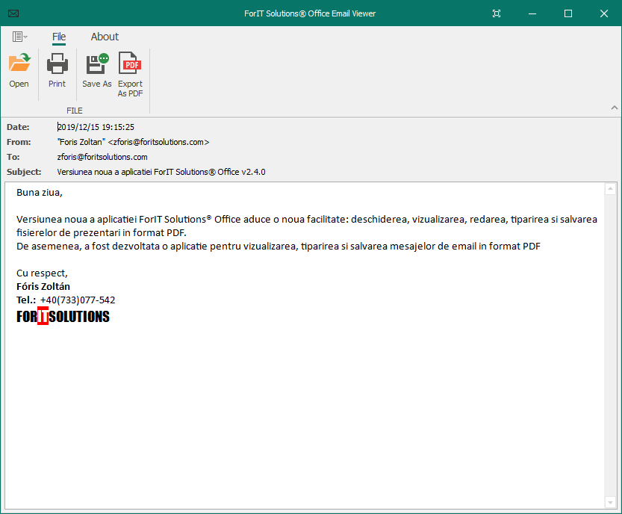Click the 'To:' label

click(x=13, y=157)
